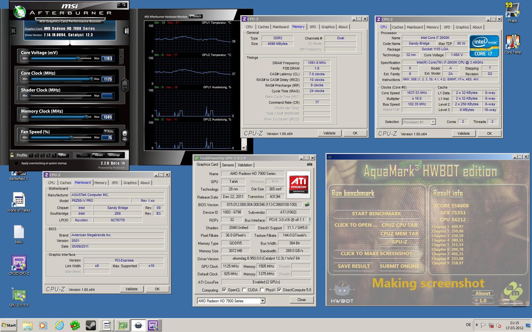Click the Fan Speed slider handle
Viewport: 532px width, 332px height.
pyautogui.click(x=71, y=137)
